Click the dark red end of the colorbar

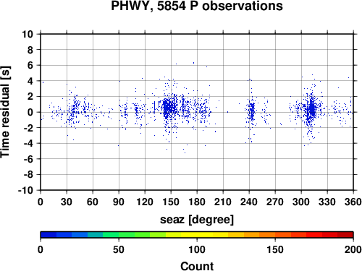(345, 235)
